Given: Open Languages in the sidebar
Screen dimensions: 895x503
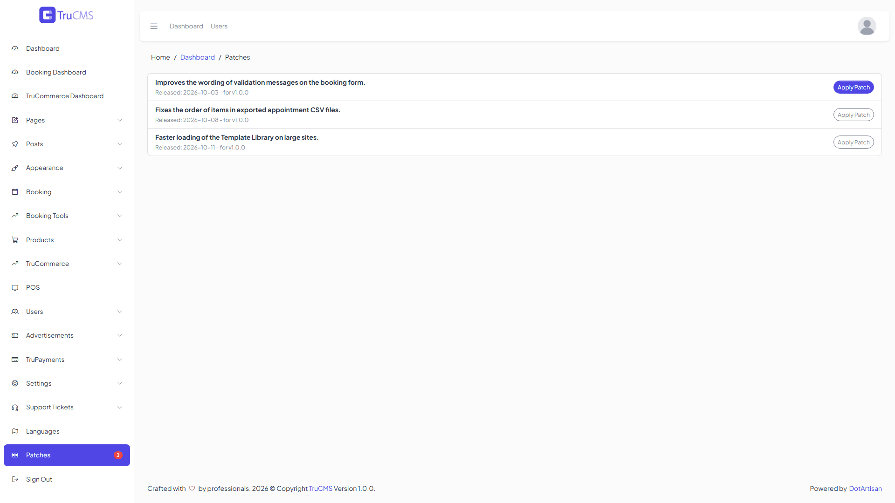Looking at the screenshot, I should tap(67, 431).
